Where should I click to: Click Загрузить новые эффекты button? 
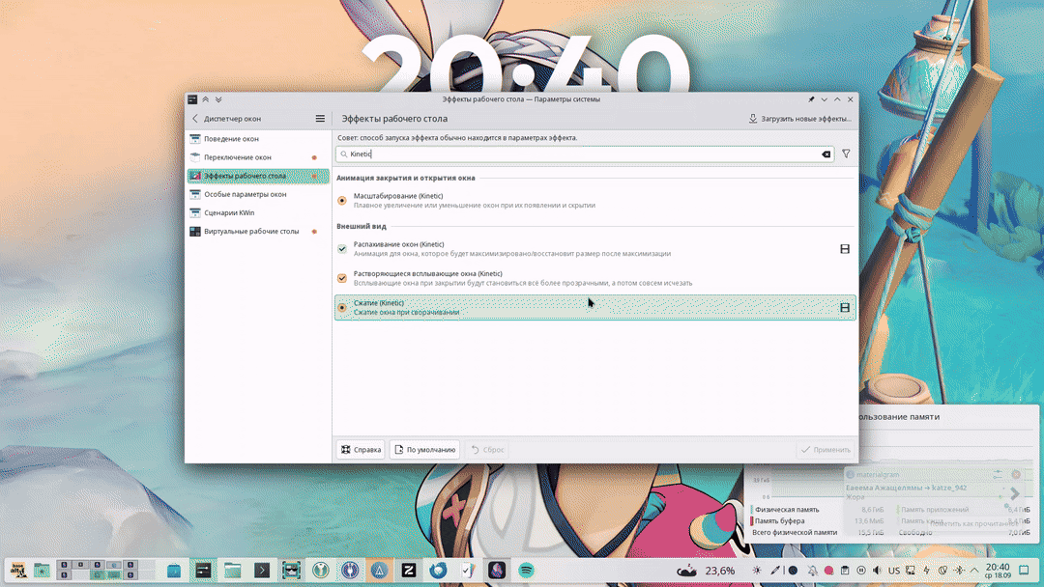pyautogui.click(x=800, y=119)
